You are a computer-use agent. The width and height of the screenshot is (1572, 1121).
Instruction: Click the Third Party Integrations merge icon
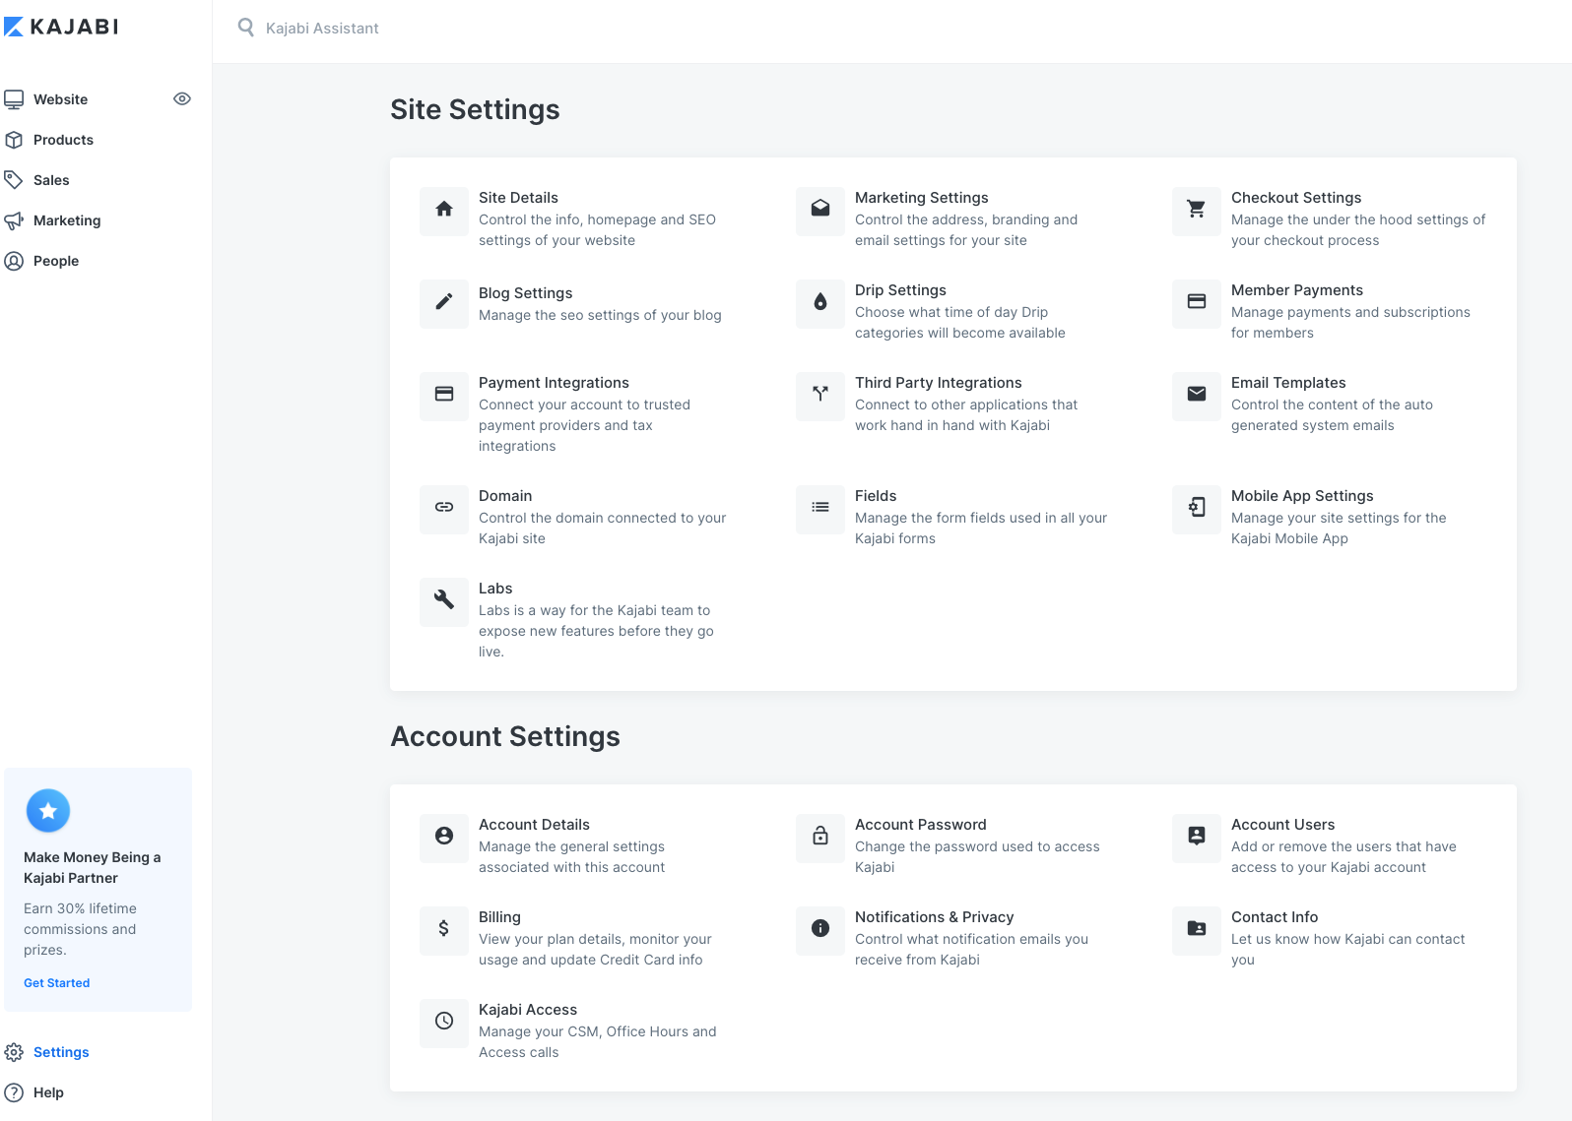click(x=820, y=394)
